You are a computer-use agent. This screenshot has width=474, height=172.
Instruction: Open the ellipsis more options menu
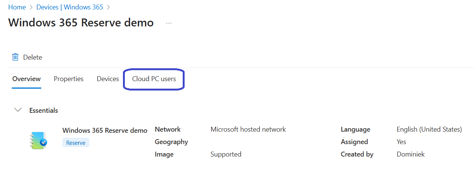pyautogui.click(x=169, y=23)
